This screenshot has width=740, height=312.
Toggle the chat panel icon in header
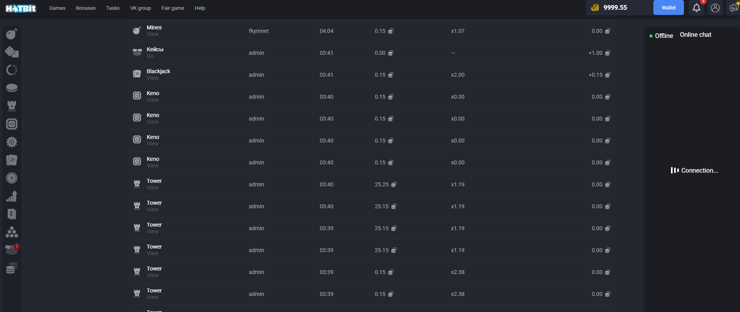click(733, 8)
